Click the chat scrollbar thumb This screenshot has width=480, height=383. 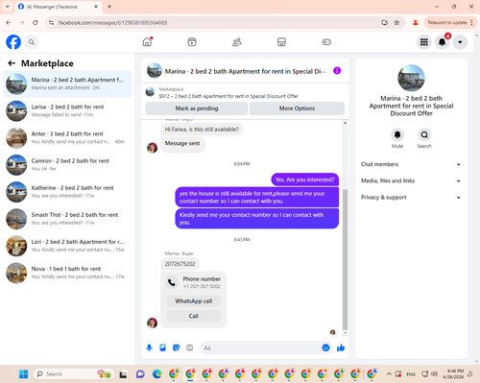point(345,259)
